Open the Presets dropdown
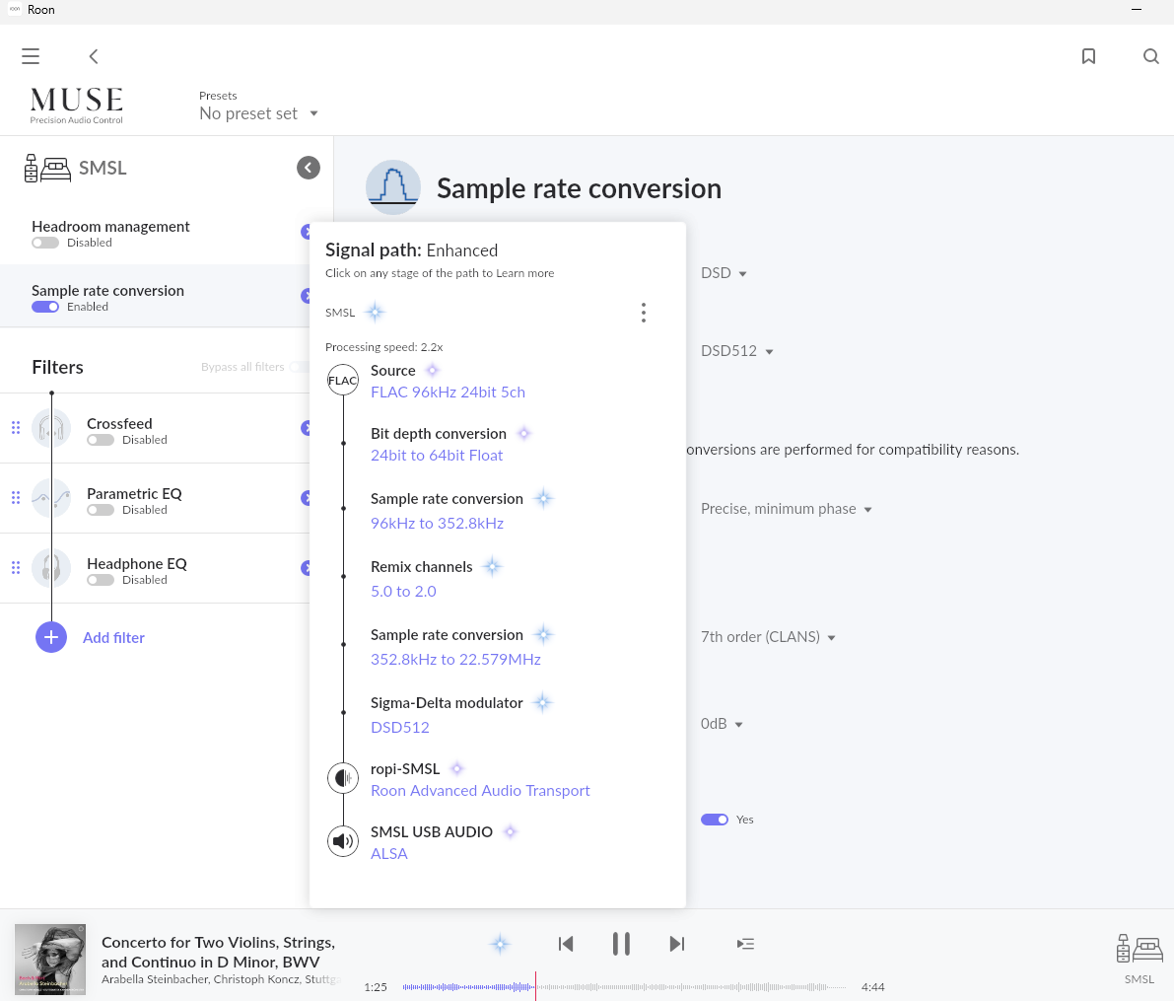The height and width of the screenshot is (1001, 1174). pos(259,113)
